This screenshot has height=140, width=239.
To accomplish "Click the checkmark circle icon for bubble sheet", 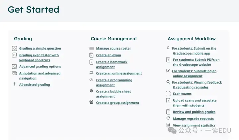I will pyautogui.click(x=91, y=91).
